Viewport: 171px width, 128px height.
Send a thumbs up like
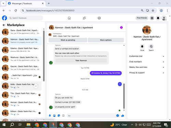[x=123, y=116]
